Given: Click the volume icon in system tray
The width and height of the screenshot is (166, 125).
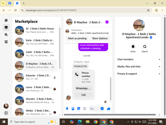Looking at the screenshot, I should click(140, 122).
